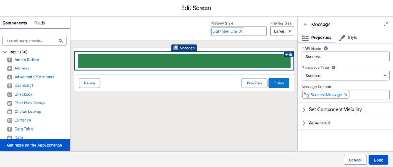Screen dimensions: 393x167
Task: Open the Preview Size dropdown
Action: pyautogui.click(x=282, y=31)
